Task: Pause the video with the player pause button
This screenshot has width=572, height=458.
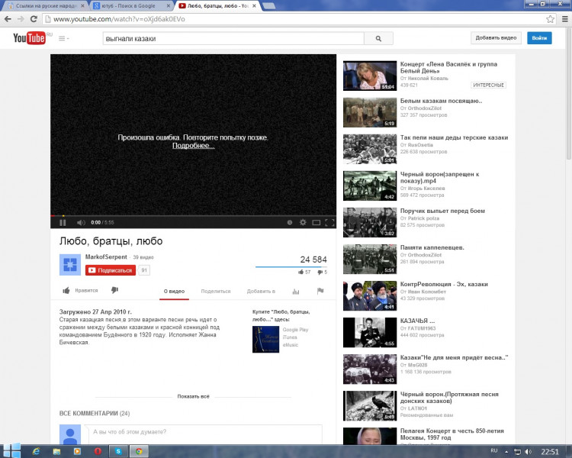Action: tap(63, 223)
